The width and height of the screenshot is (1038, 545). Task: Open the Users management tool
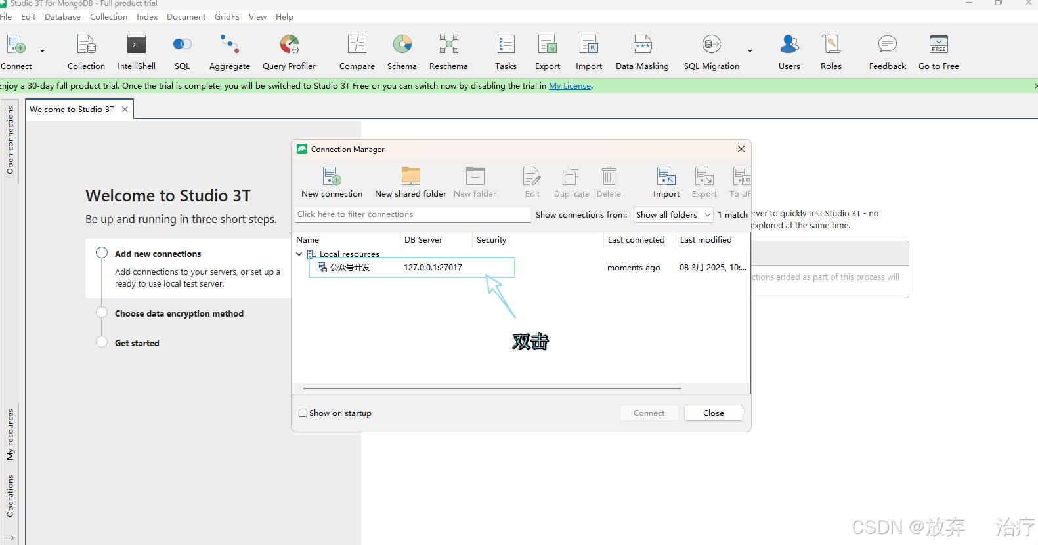[789, 45]
